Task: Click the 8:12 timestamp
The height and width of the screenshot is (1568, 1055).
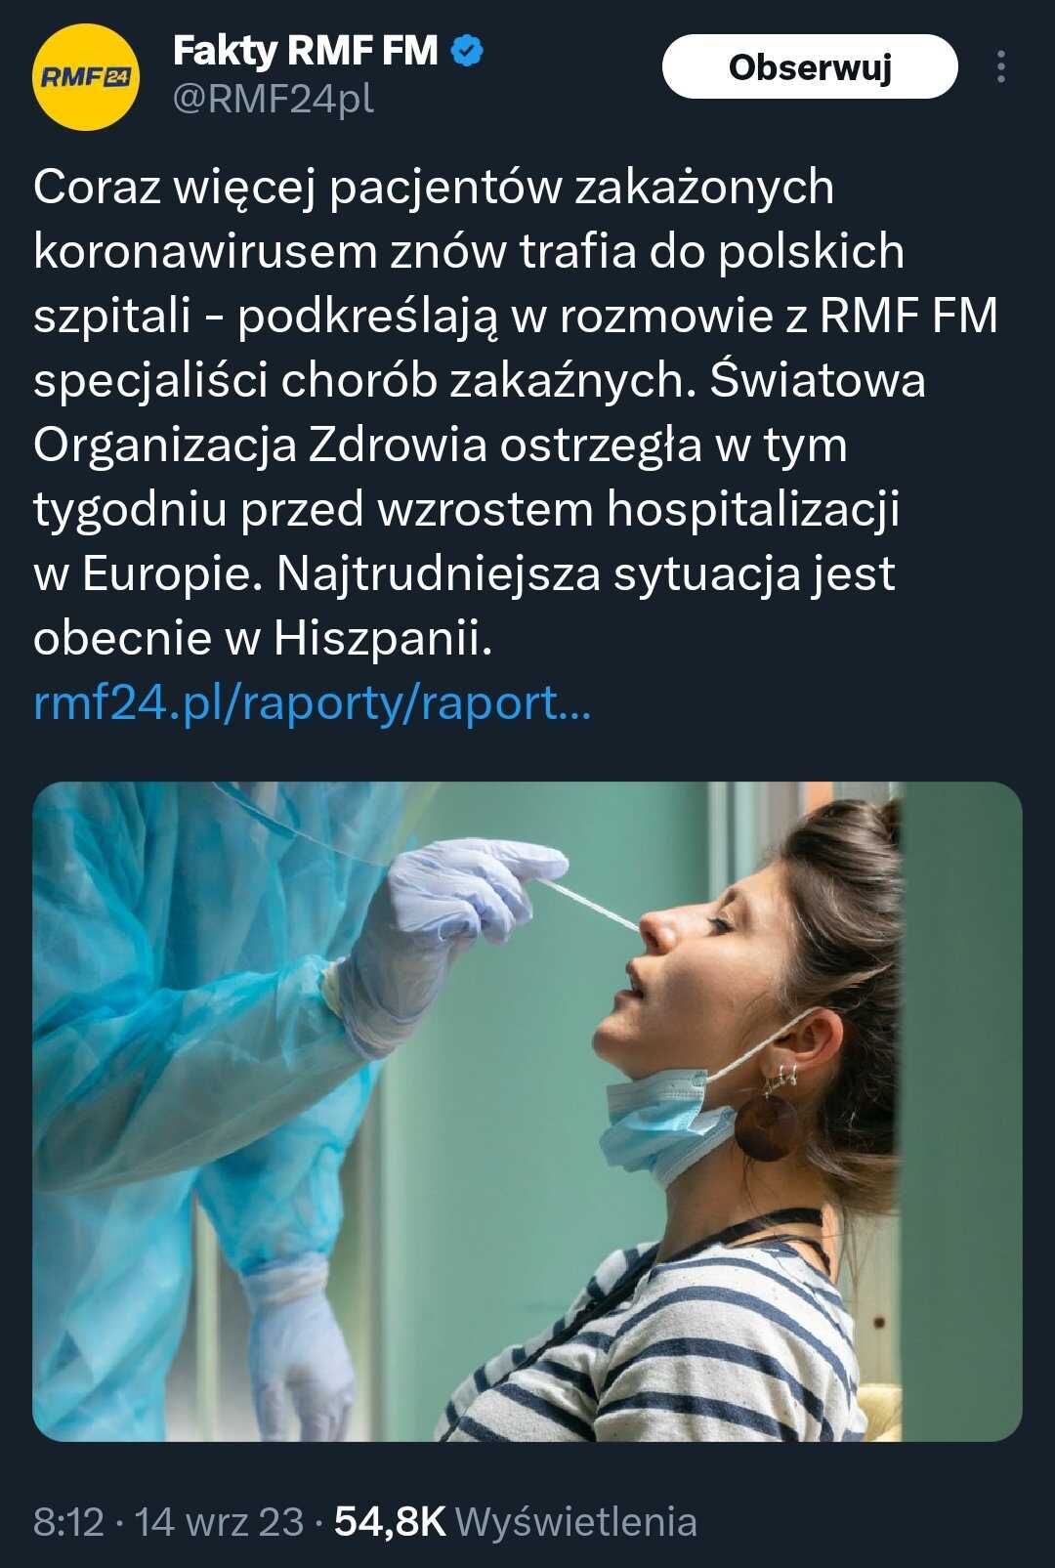Action: [x=68, y=1521]
